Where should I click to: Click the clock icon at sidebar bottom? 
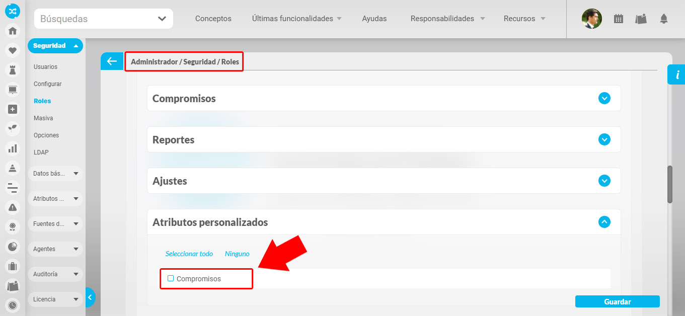13,305
